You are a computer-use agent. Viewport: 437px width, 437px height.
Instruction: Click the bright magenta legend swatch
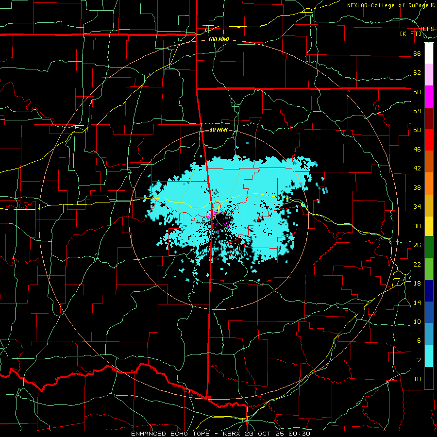click(429, 97)
